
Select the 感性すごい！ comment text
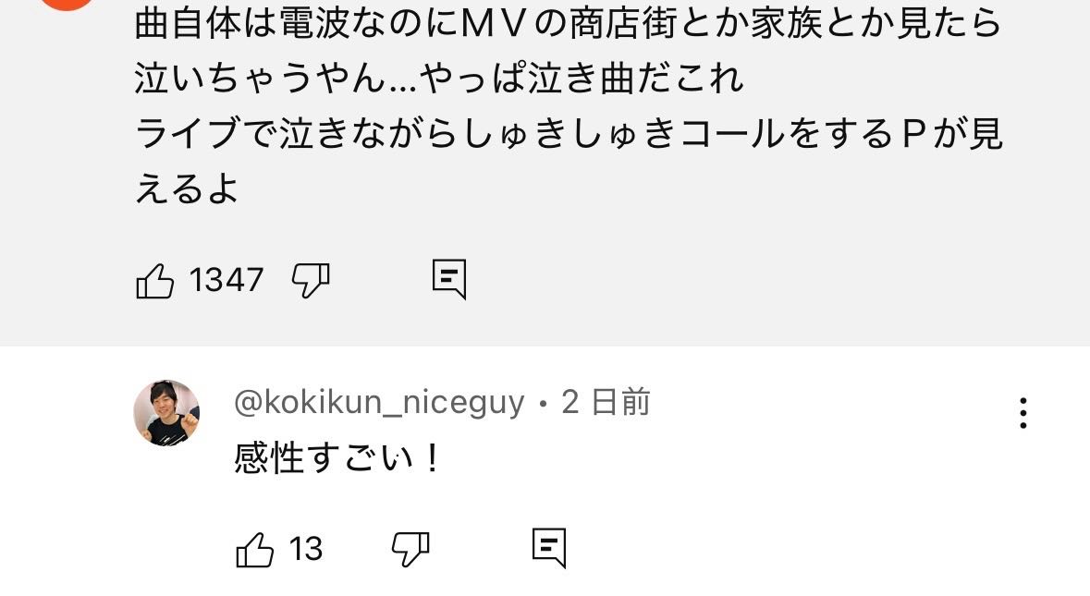(x=337, y=458)
